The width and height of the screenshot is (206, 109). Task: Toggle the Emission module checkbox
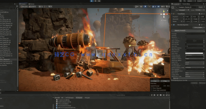[x=172, y=78]
